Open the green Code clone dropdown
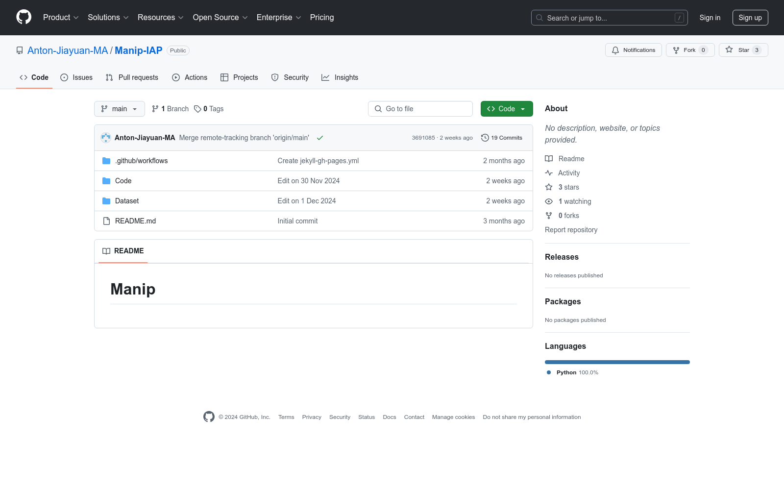 507,109
